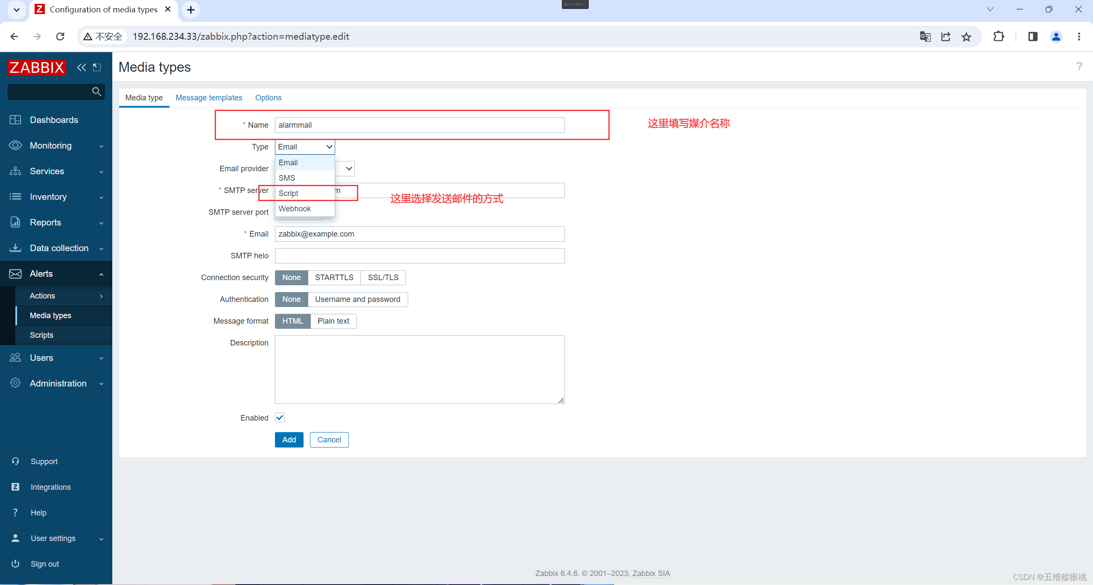Expand the Reports menu chevron
The width and height of the screenshot is (1093, 585).
pos(102,223)
